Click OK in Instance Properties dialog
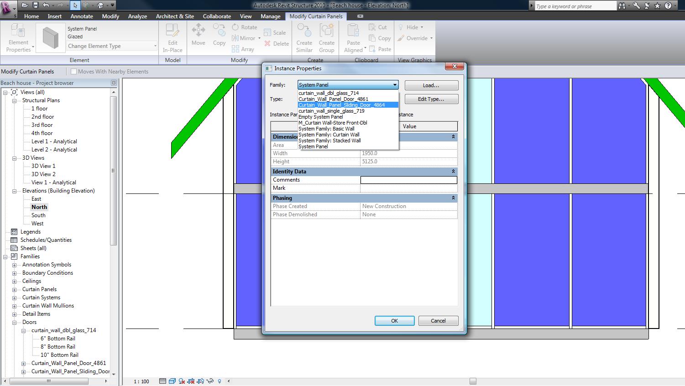Screen dimensions: 685x386 coord(395,321)
